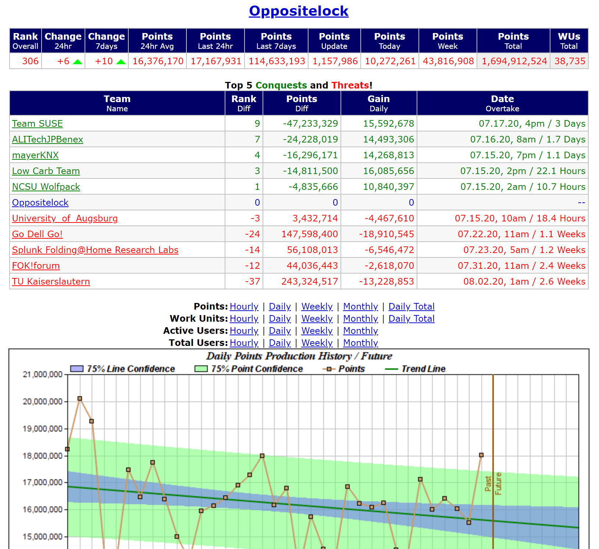
Task: Open the FOK!forum team link
Action: point(36,266)
